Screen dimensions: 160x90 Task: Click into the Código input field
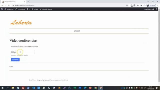tap(25, 52)
